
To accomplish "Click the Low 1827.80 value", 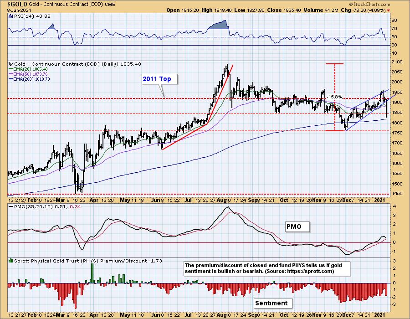I will (250, 10).
